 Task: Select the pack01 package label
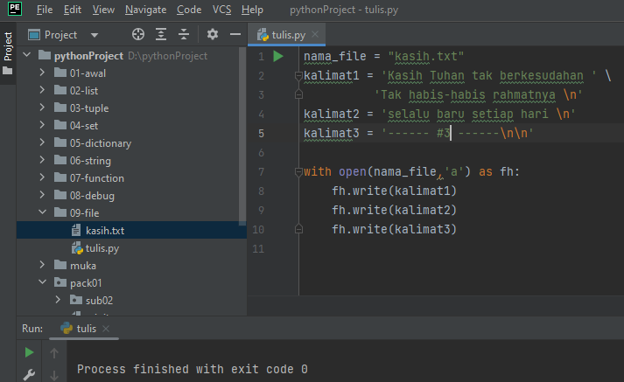86,283
